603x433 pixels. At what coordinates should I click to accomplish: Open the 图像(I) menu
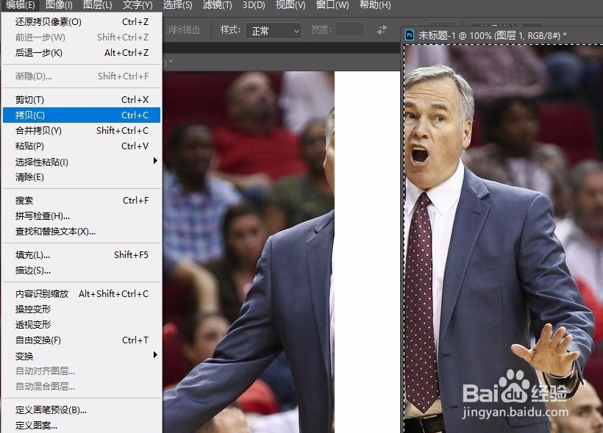(x=59, y=5)
